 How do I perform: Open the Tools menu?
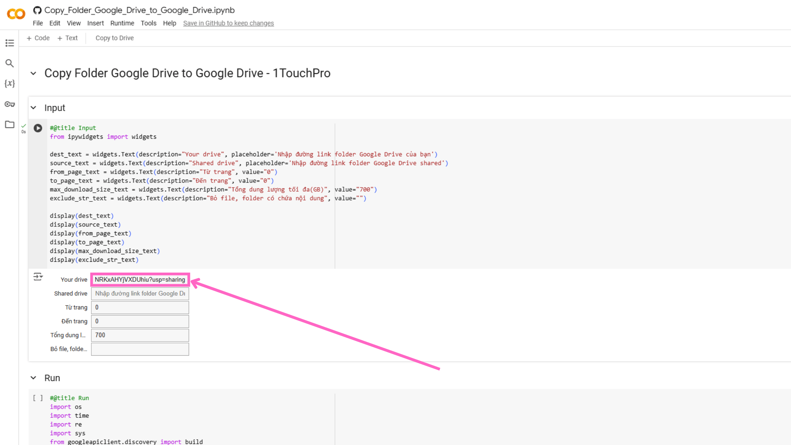[x=148, y=23]
